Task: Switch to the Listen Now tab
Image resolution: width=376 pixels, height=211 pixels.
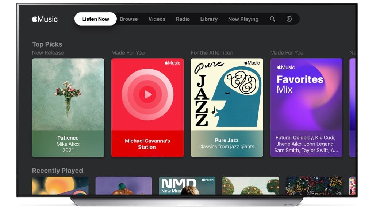Action: (95, 19)
